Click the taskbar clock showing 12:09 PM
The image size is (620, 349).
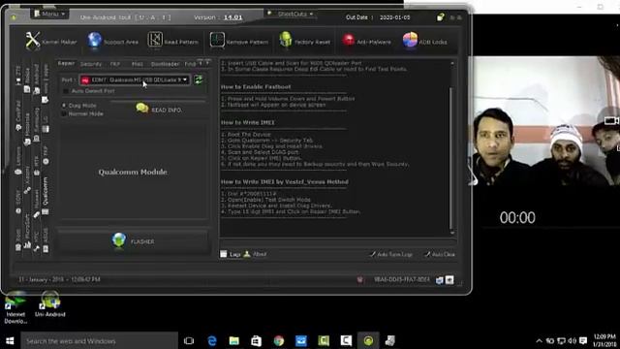604,340
